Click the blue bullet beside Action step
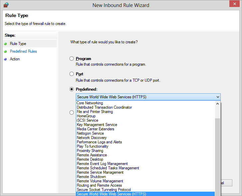The height and width of the screenshot is (196, 242). (x=5, y=59)
